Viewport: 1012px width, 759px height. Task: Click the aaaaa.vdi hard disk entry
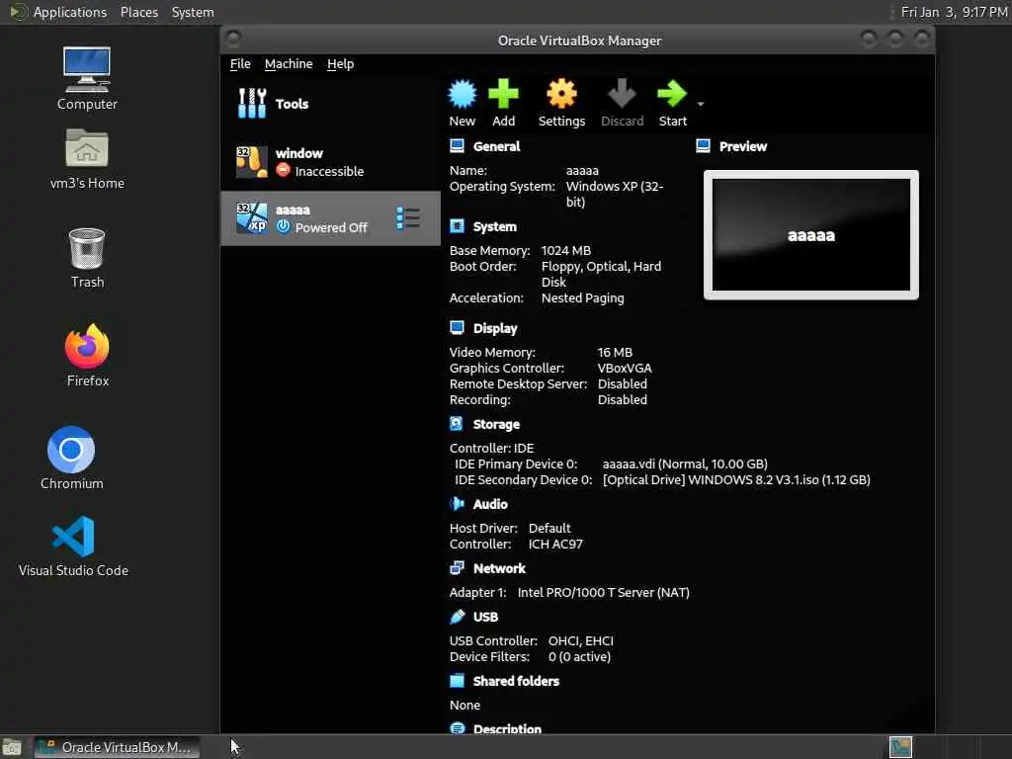685,464
